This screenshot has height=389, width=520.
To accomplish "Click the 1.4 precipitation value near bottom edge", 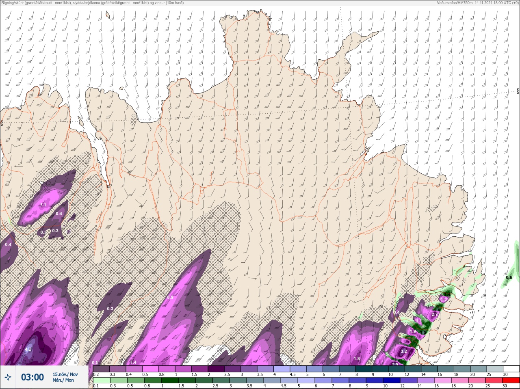I will [133, 362].
